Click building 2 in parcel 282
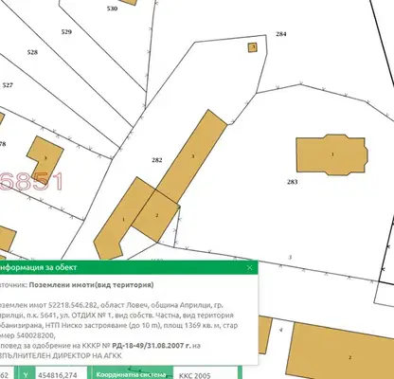The width and height of the screenshot is (394, 379). coord(156,215)
